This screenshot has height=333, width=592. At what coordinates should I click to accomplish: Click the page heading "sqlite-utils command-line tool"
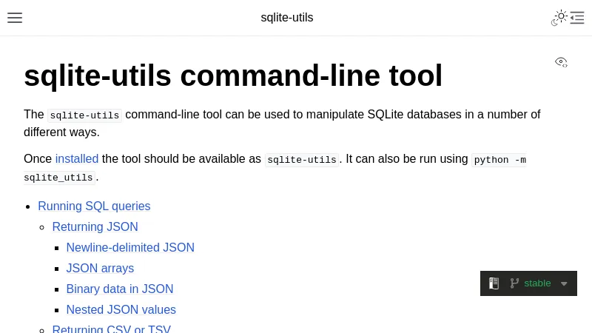233,75
